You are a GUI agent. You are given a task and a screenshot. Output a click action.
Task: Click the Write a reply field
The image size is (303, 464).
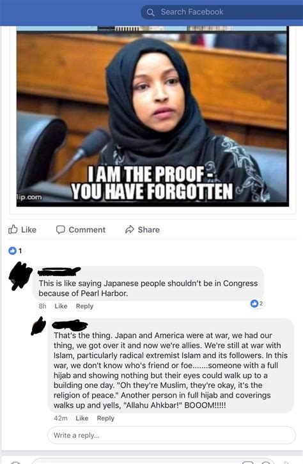click(x=171, y=435)
